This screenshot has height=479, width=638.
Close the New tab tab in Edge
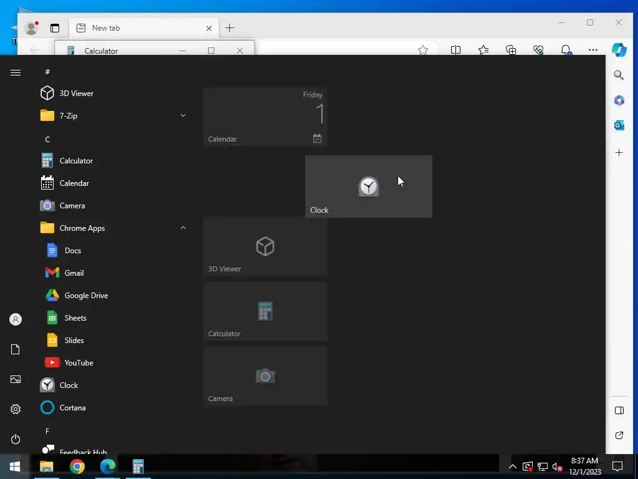click(209, 28)
